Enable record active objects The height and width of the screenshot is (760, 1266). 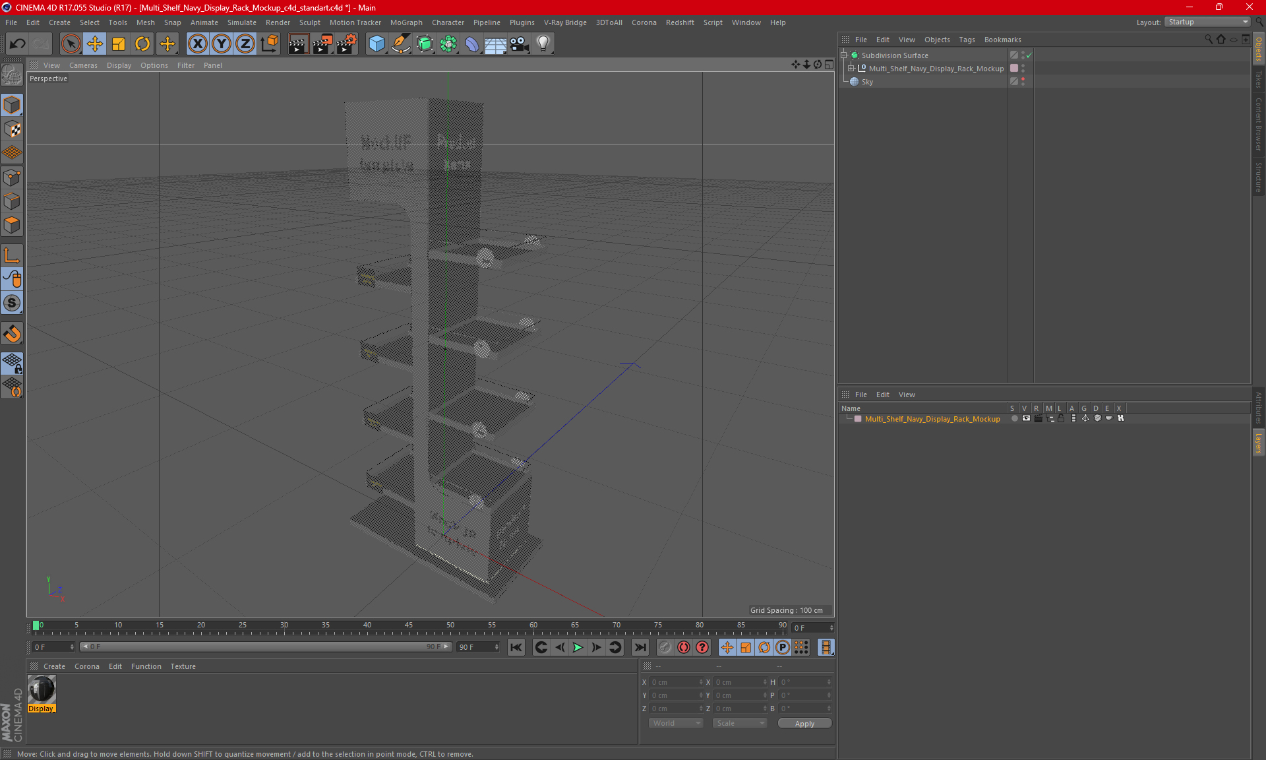point(665,647)
